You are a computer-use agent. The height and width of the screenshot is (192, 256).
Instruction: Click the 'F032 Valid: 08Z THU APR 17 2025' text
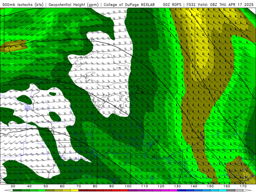point(220,4)
